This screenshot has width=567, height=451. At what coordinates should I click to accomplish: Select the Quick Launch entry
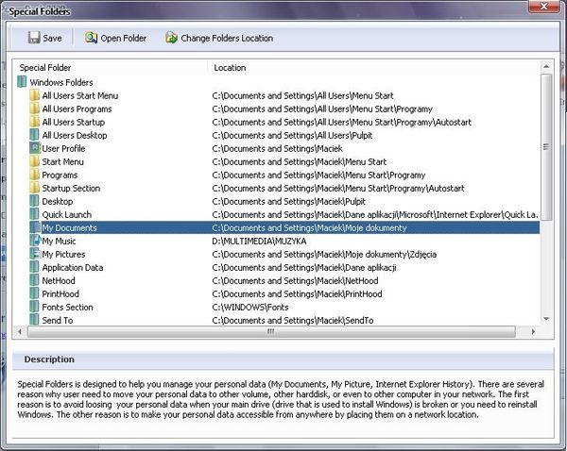(66, 214)
